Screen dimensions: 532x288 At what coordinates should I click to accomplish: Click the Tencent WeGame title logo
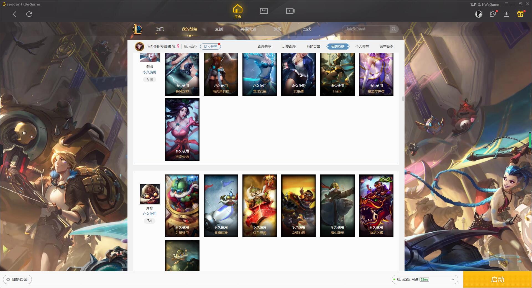(x=21, y=4)
